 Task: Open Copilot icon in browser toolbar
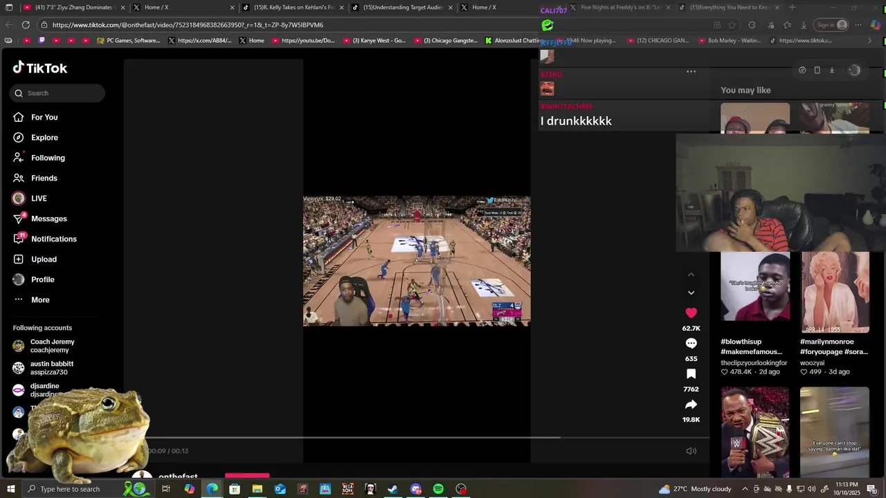click(876, 25)
